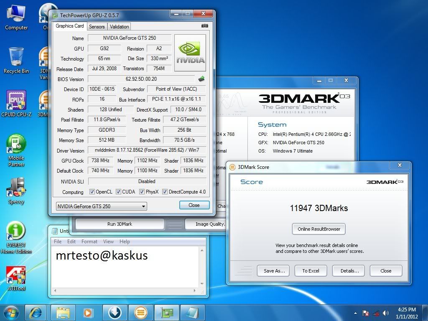Open the Notepad File menu

click(x=58, y=242)
